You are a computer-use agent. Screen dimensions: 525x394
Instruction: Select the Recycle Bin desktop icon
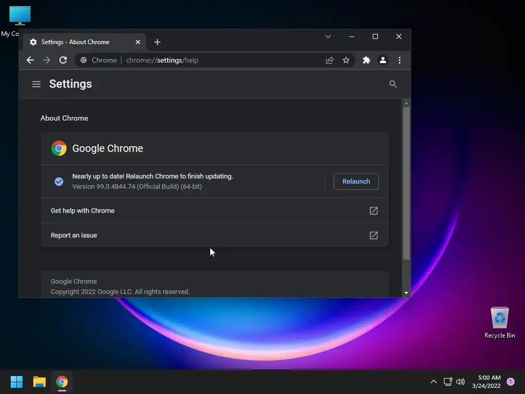(x=499, y=323)
